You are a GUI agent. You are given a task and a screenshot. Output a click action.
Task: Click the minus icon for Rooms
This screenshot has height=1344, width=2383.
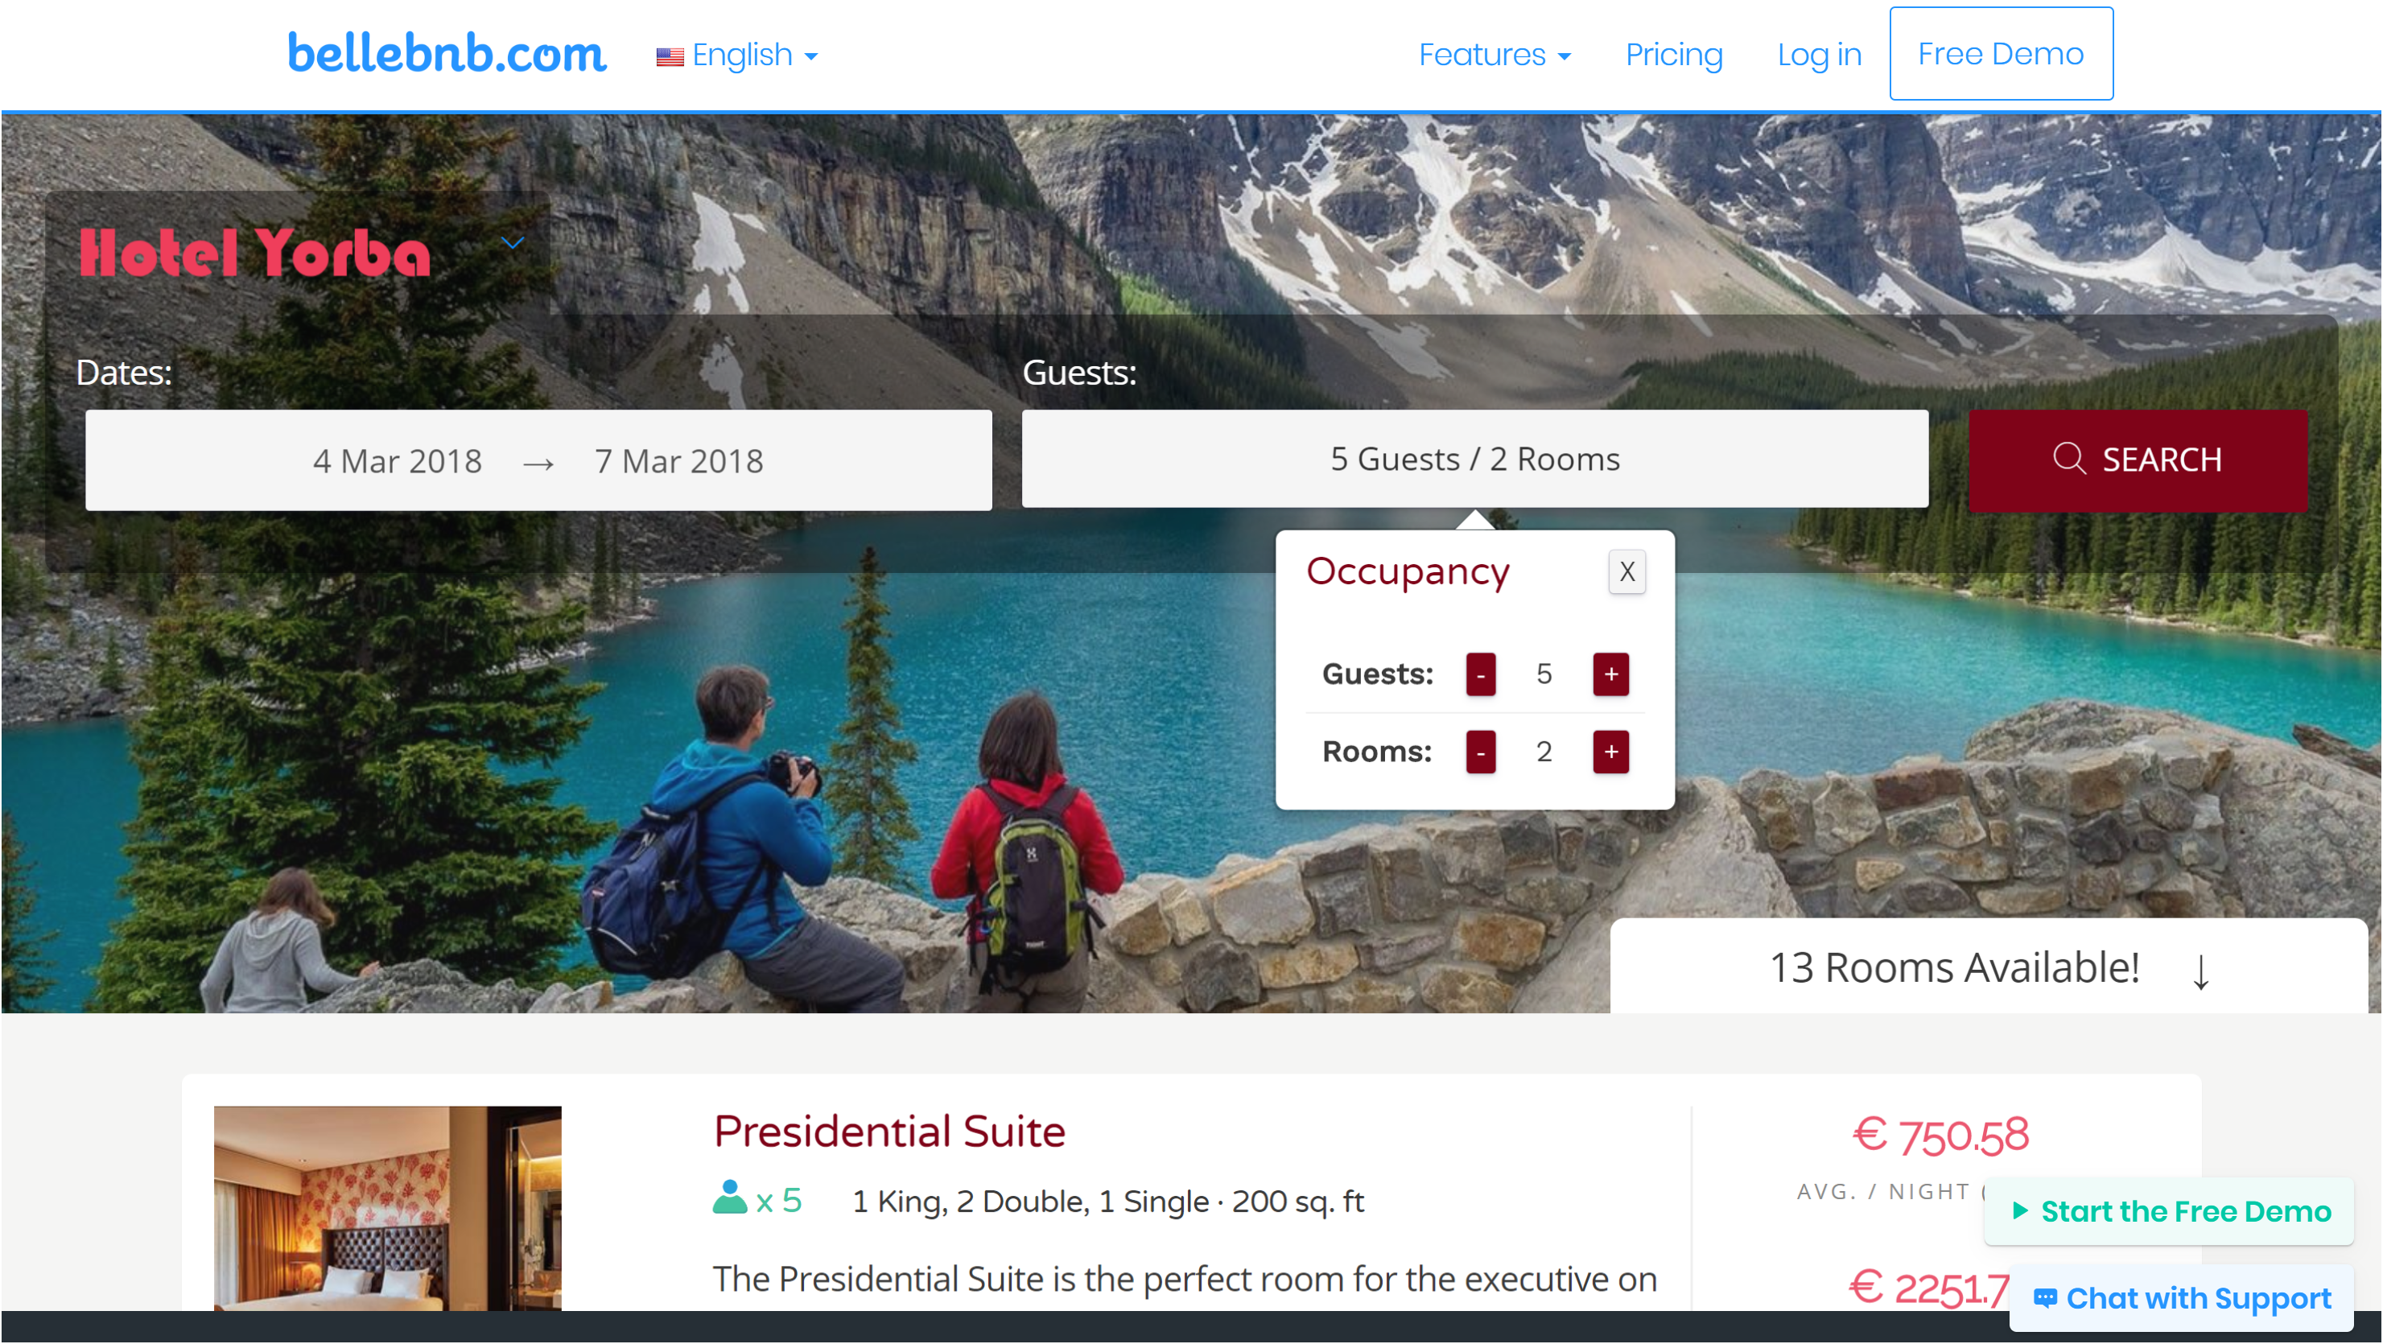(1479, 752)
